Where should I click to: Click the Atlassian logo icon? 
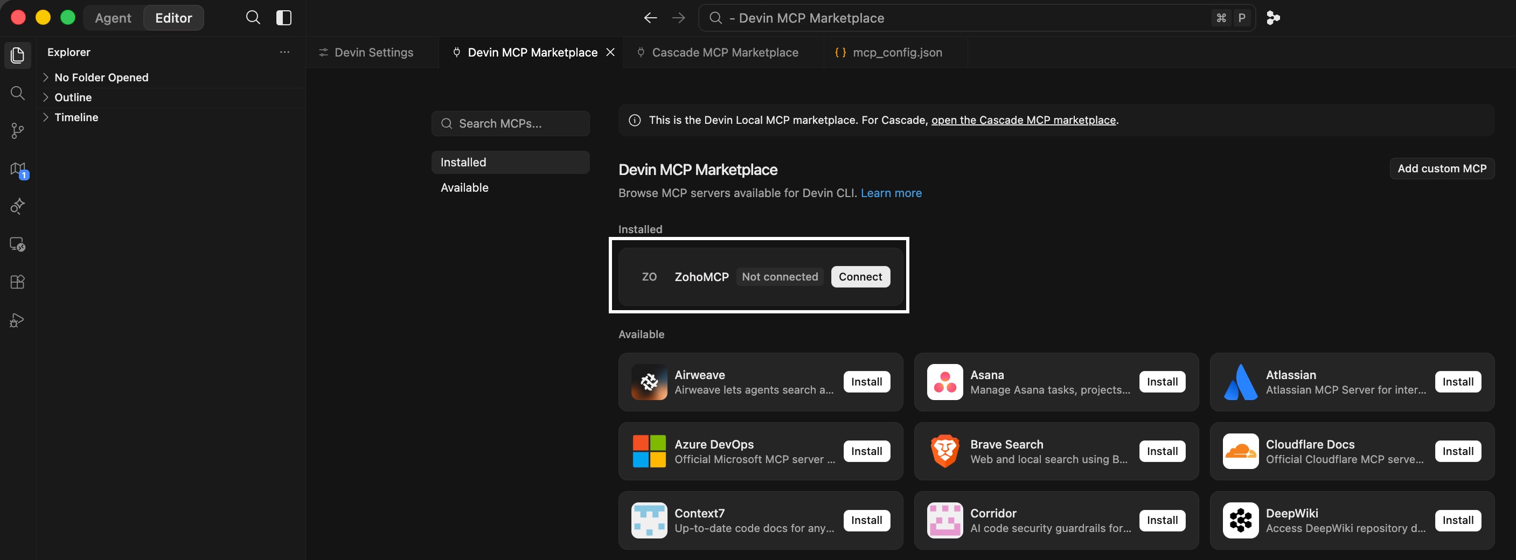(1240, 382)
